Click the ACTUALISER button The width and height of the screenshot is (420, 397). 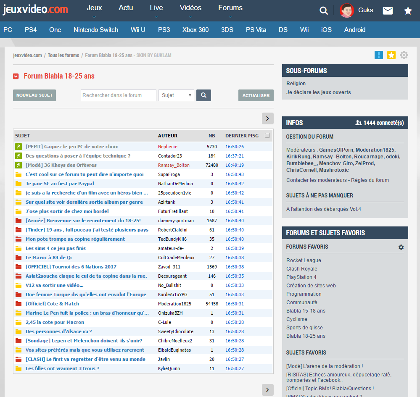tap(256, 95)
